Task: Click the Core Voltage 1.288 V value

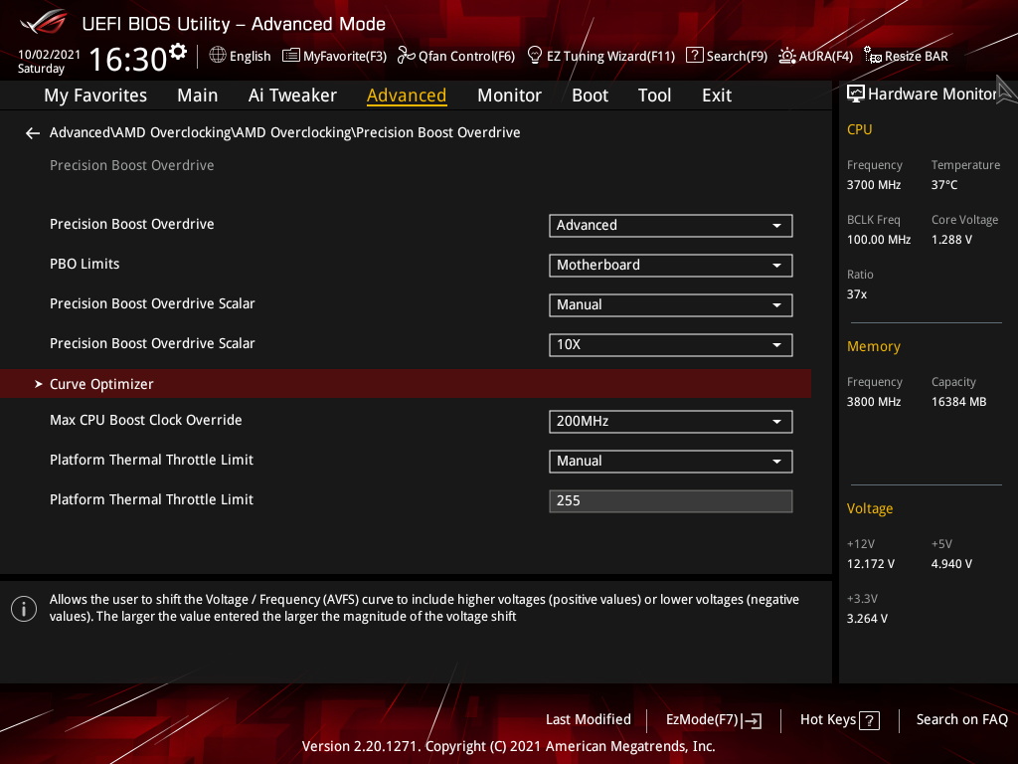Action: click(951, 240)
